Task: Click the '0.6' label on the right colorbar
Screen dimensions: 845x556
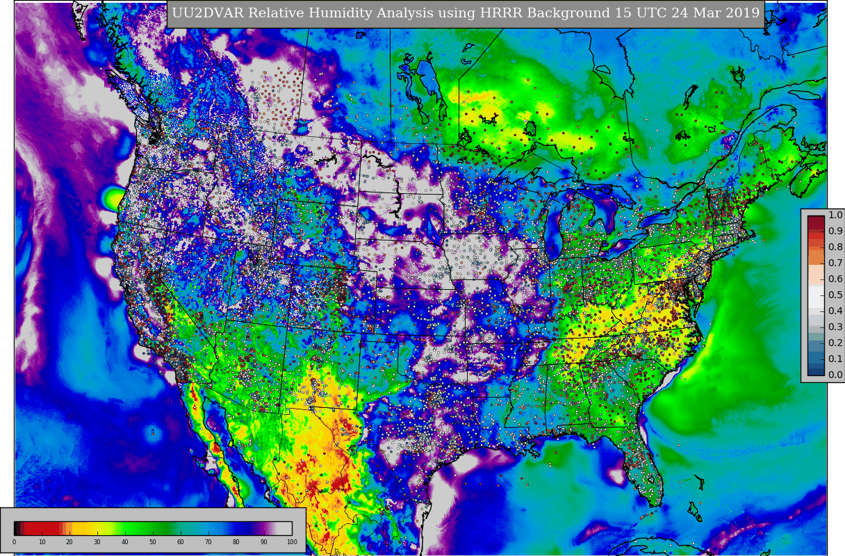Action: click(x=835, y=279)
